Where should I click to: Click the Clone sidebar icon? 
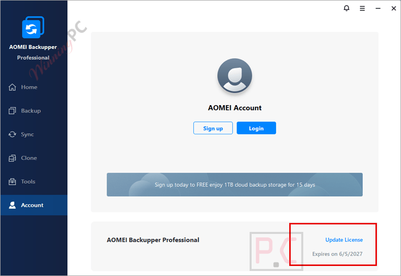point(12,158)
